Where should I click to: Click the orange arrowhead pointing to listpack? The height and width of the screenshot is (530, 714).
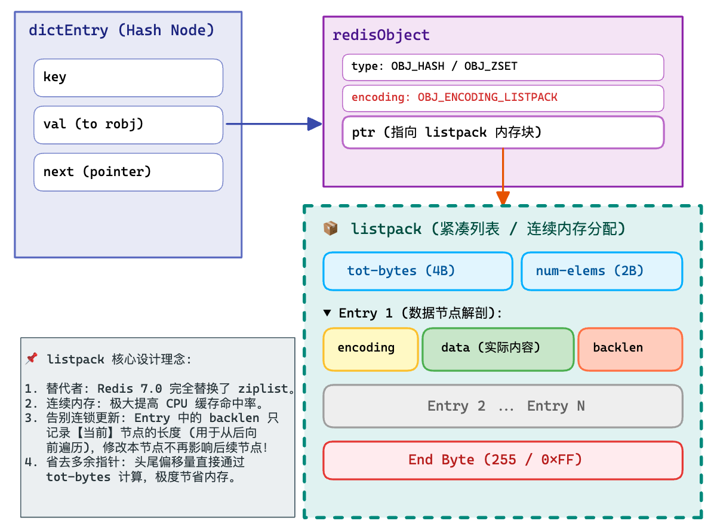[503, 198]
